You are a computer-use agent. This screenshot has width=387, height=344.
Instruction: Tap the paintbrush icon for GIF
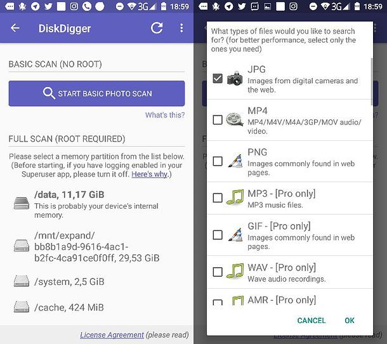coord(235,235)
